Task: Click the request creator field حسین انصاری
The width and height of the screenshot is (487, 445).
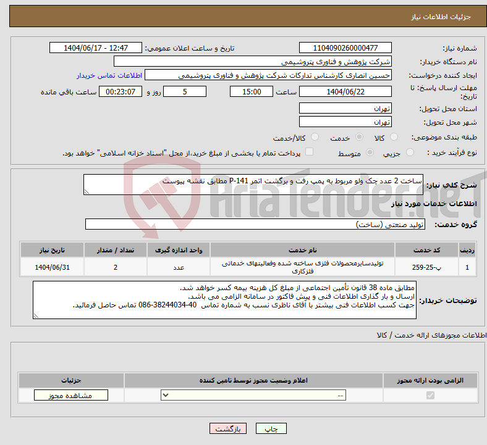Action: pyautogui.click(x=268, y=75)
